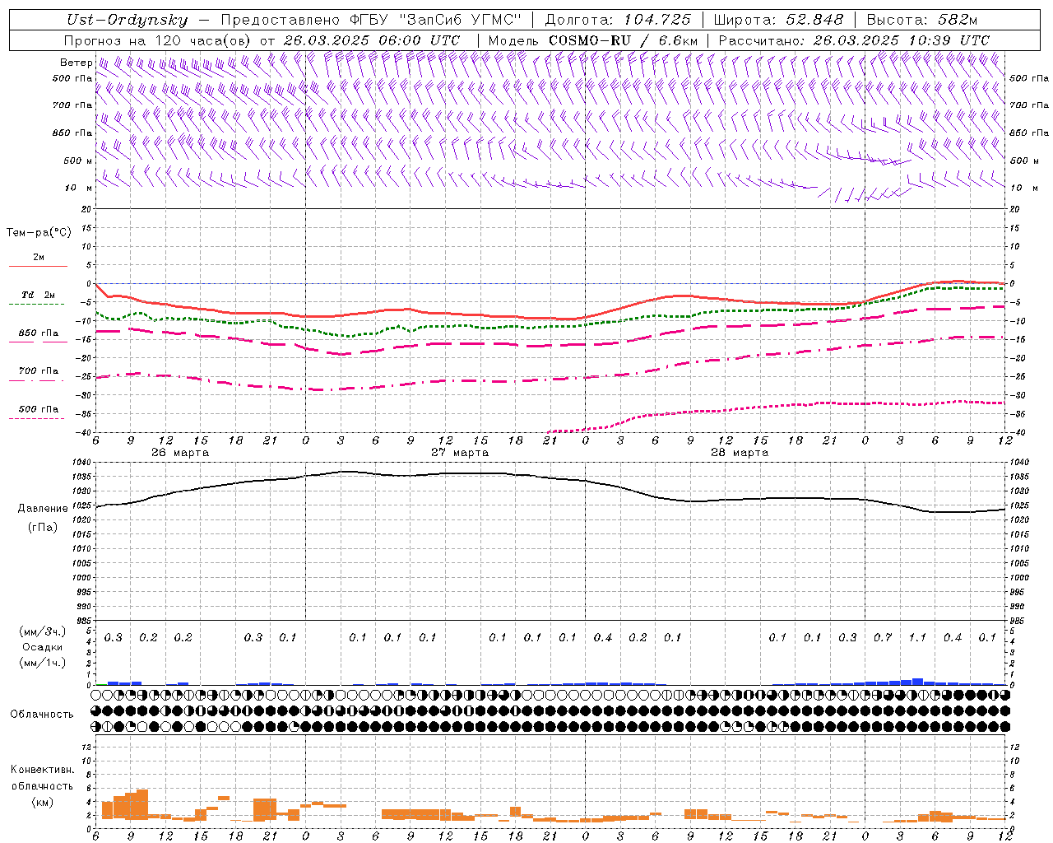This screenshot has width=1053, height=843.
Task: Click the '850 гПа' temperature legend line sample
Action: tap(37, 342)
